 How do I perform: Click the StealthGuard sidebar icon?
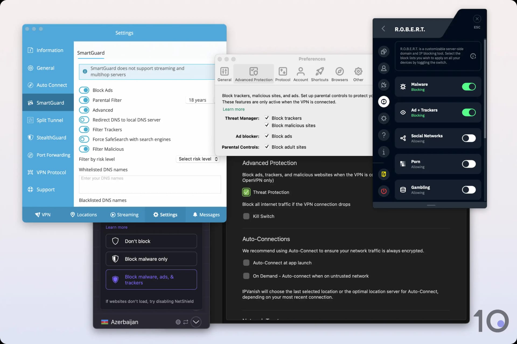30,138
